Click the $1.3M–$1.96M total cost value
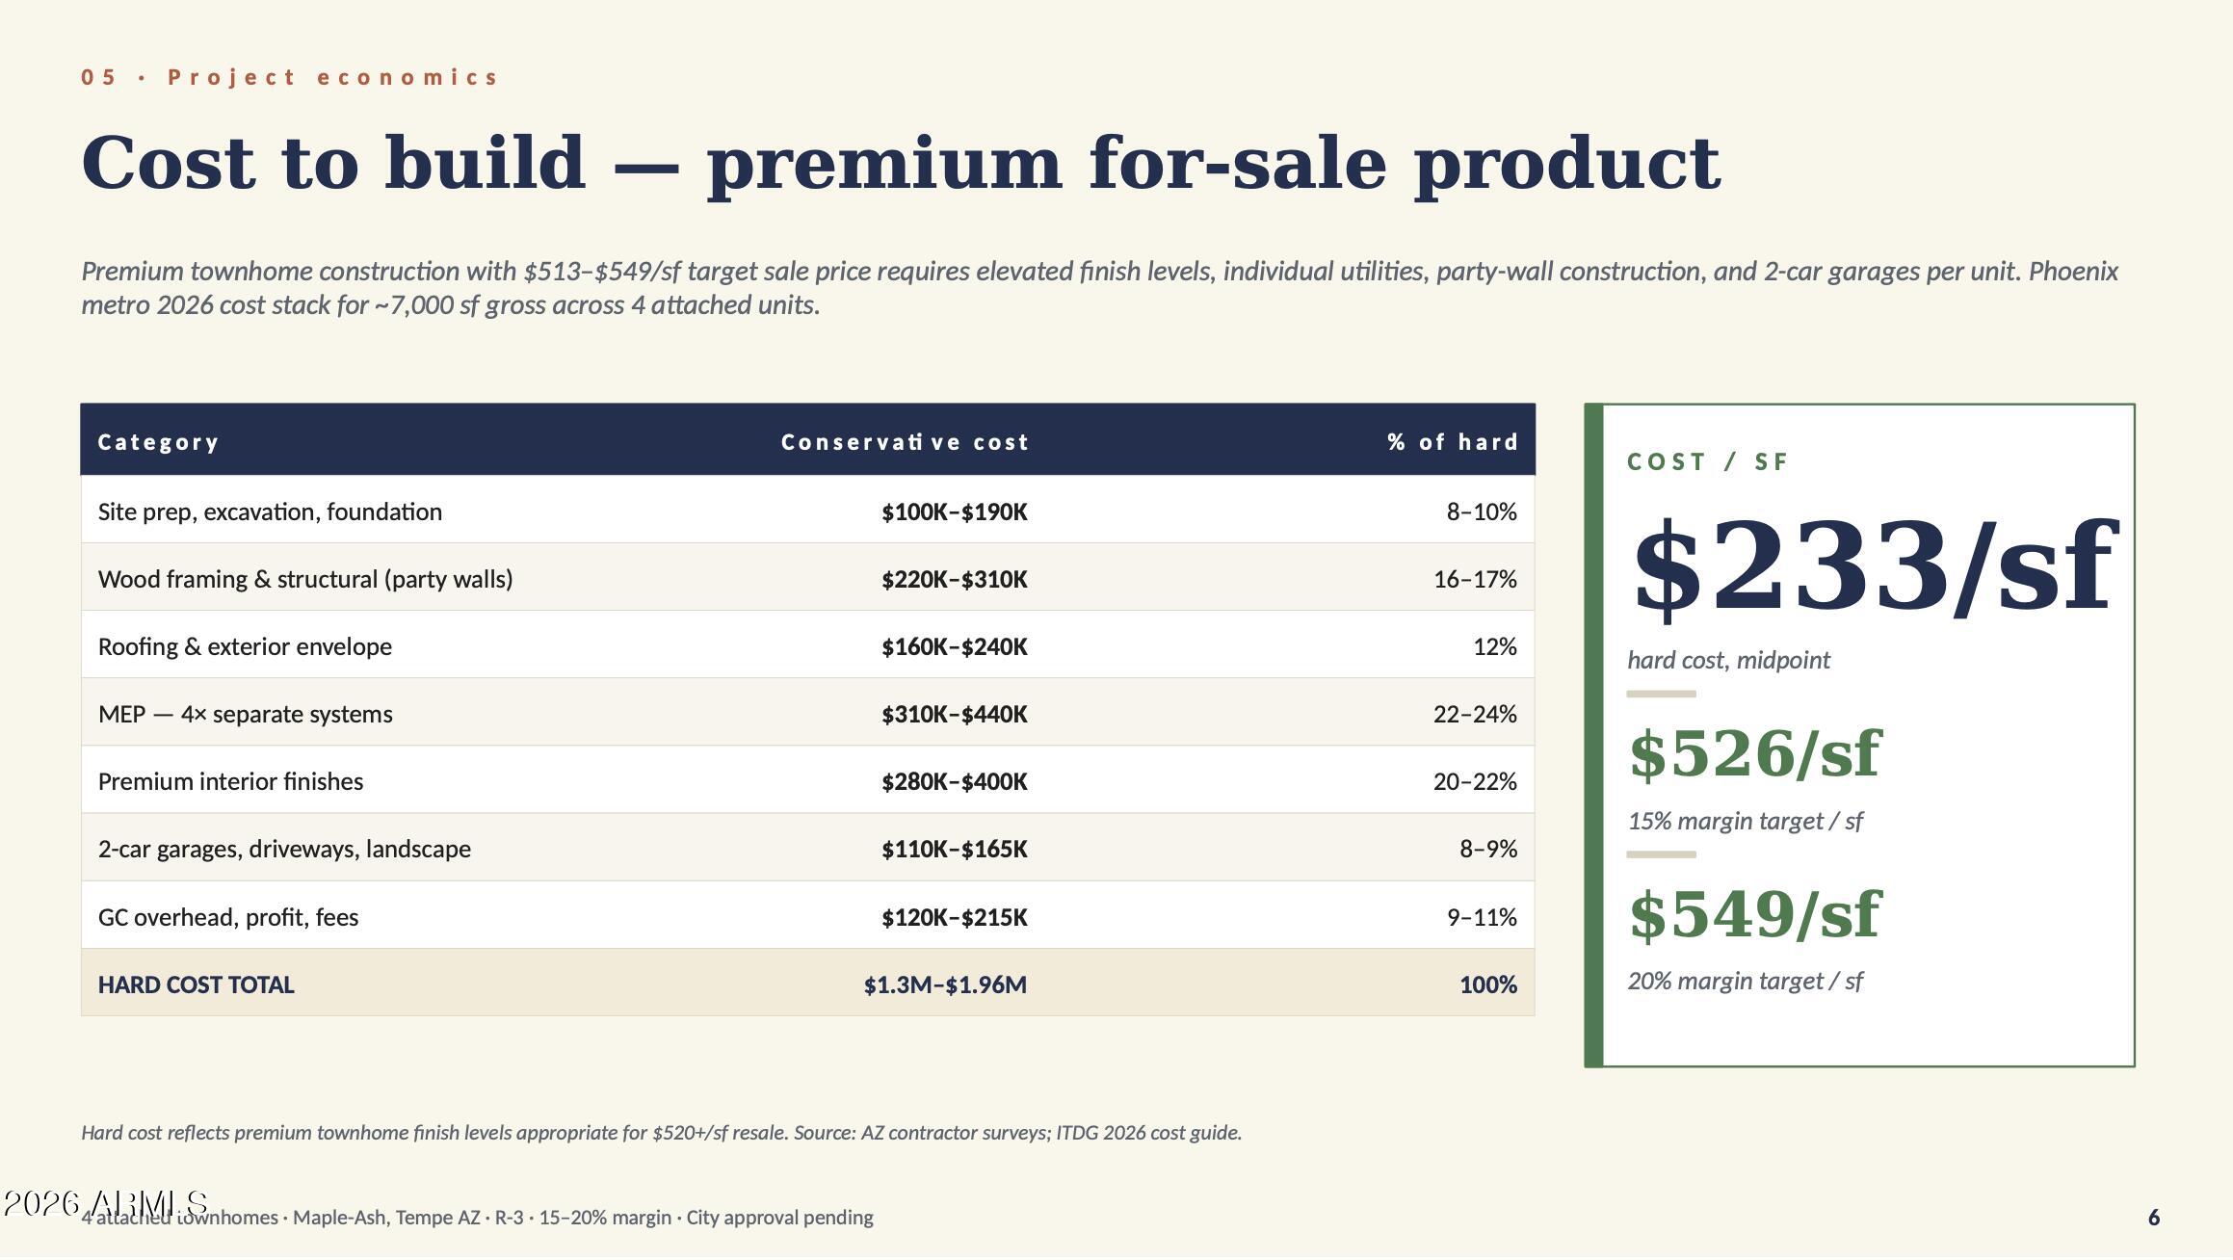2233x1260 pixels. [x=945, y=984]
